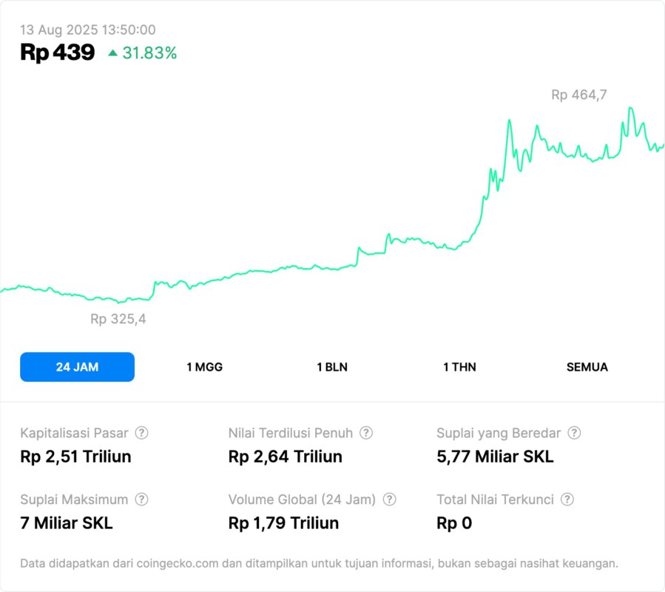
Task: Click the chart line's highest peak
Action: point(630,108)
